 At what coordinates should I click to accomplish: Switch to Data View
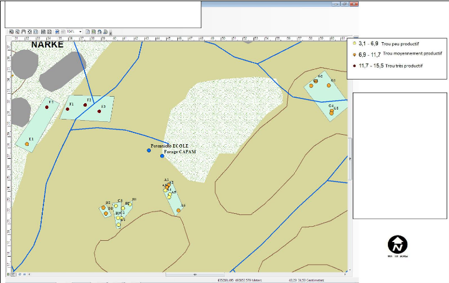tap(9, 274)
